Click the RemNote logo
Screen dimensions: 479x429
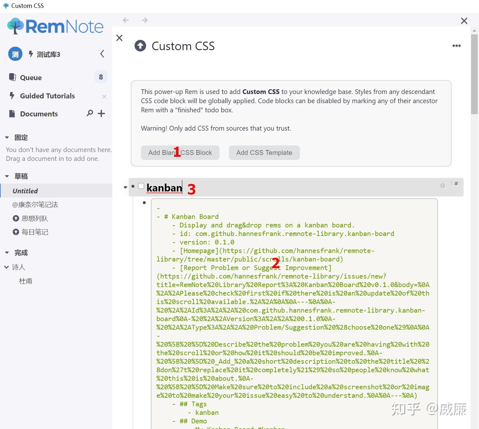pyautogui.click(x=55, y=26)
